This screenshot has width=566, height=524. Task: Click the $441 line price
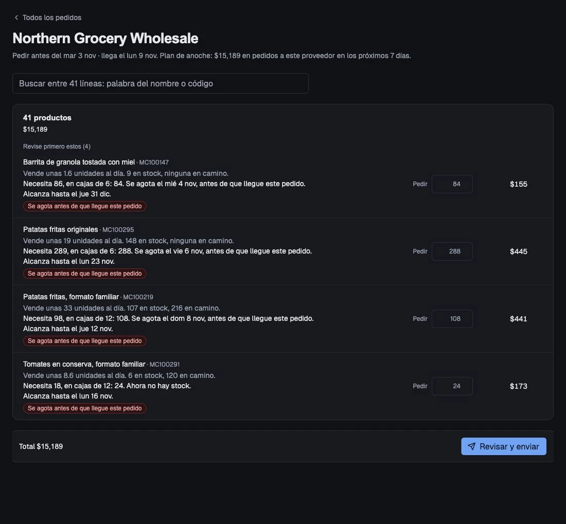(x=518, y=319)
